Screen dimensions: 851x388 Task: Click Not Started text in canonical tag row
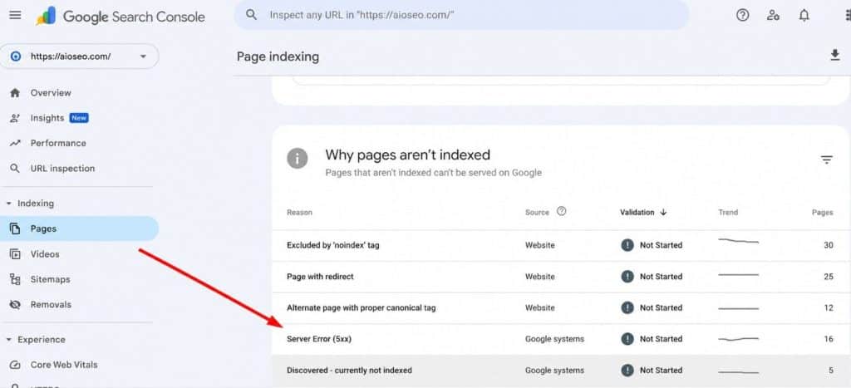coord(661,307)
